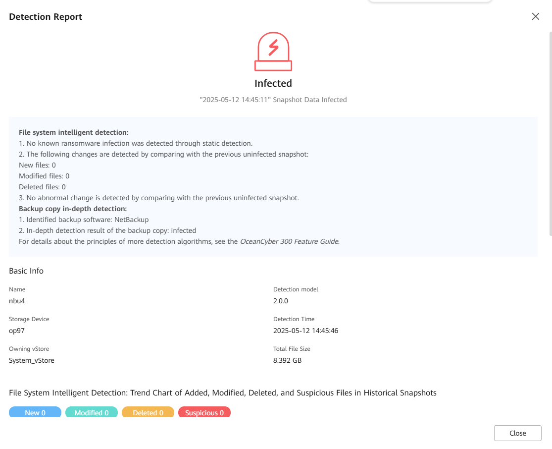Screen dimensions: 552x449
Task: Click the vertical scrollbar of the report
Action: 550,134
